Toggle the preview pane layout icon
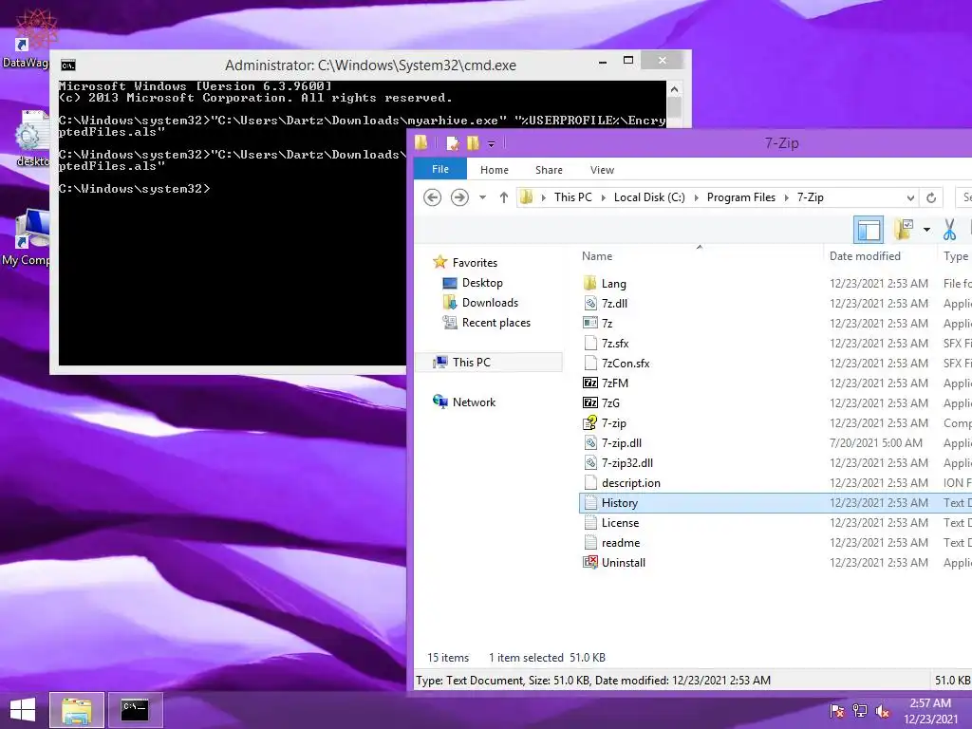 (869, 230)
